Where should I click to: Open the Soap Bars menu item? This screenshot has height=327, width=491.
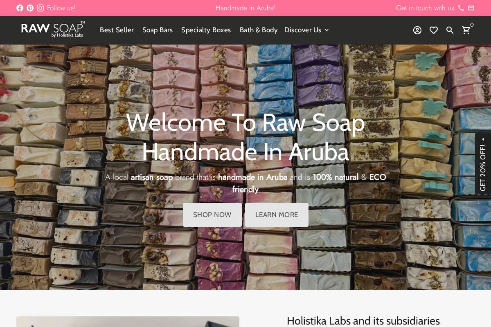tap(158, 30)
